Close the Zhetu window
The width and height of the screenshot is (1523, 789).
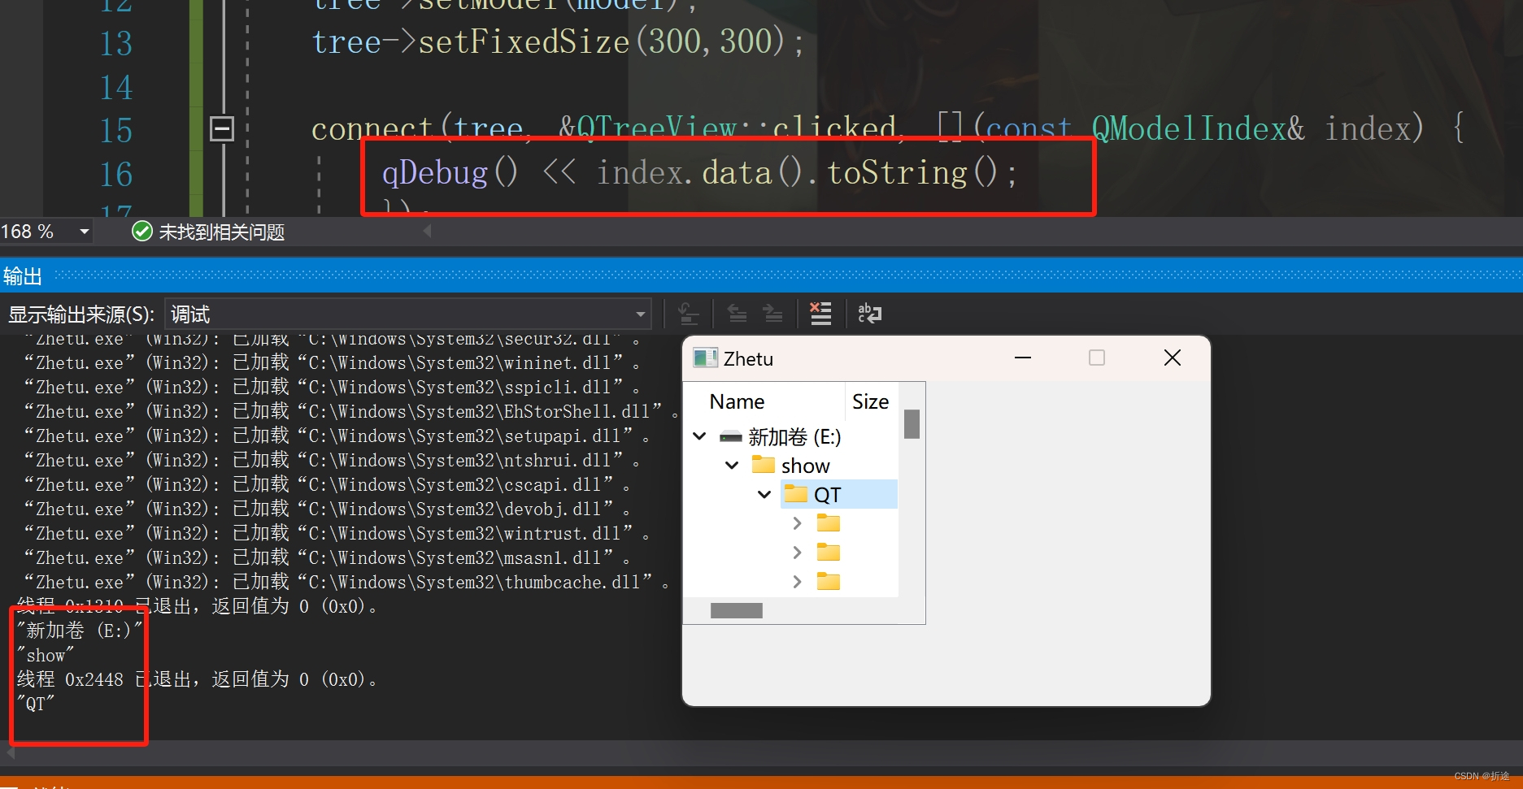pos(1173,358)
